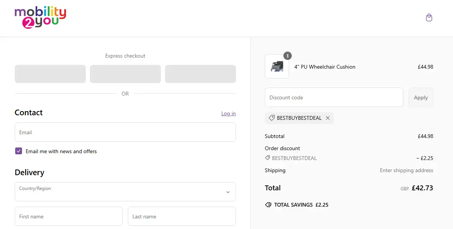453x229 pixels.
Task: Focus the Email input field
Action: coord(125,132)
